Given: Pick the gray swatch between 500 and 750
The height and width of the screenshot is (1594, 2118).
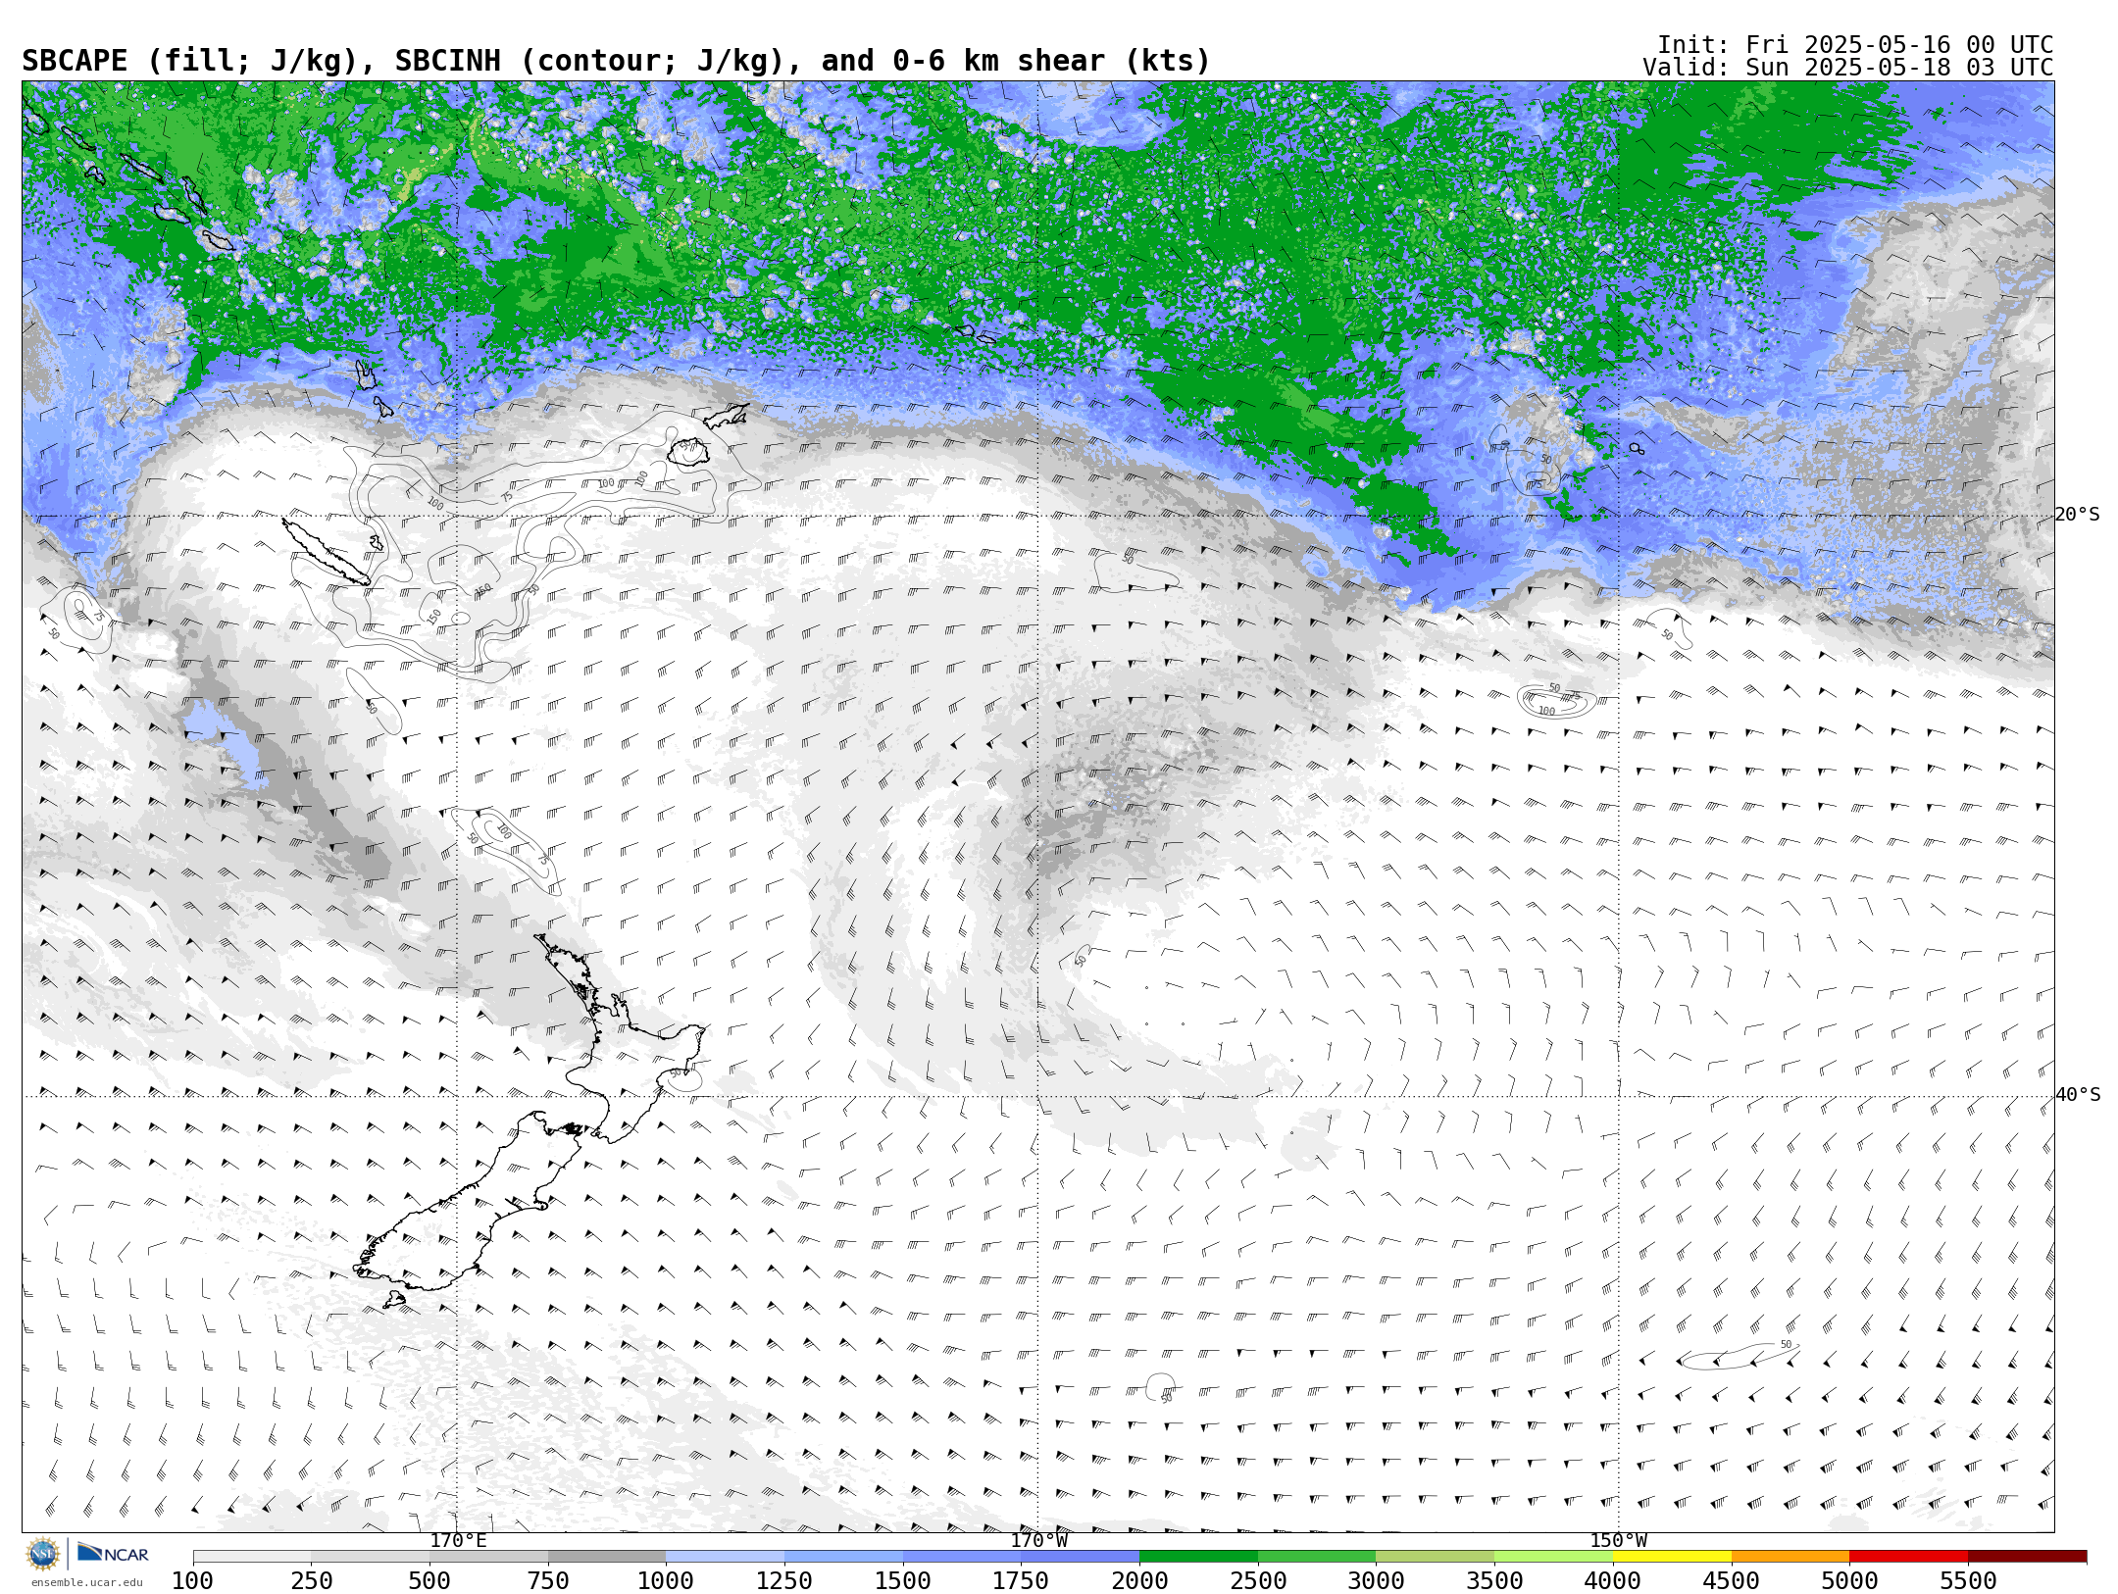Looking at the screenshot, I should coord(488,1557).
